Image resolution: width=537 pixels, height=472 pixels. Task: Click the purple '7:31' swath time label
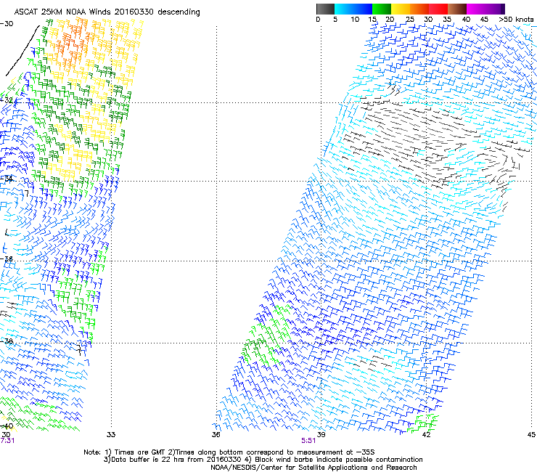(x=7, y=441)
